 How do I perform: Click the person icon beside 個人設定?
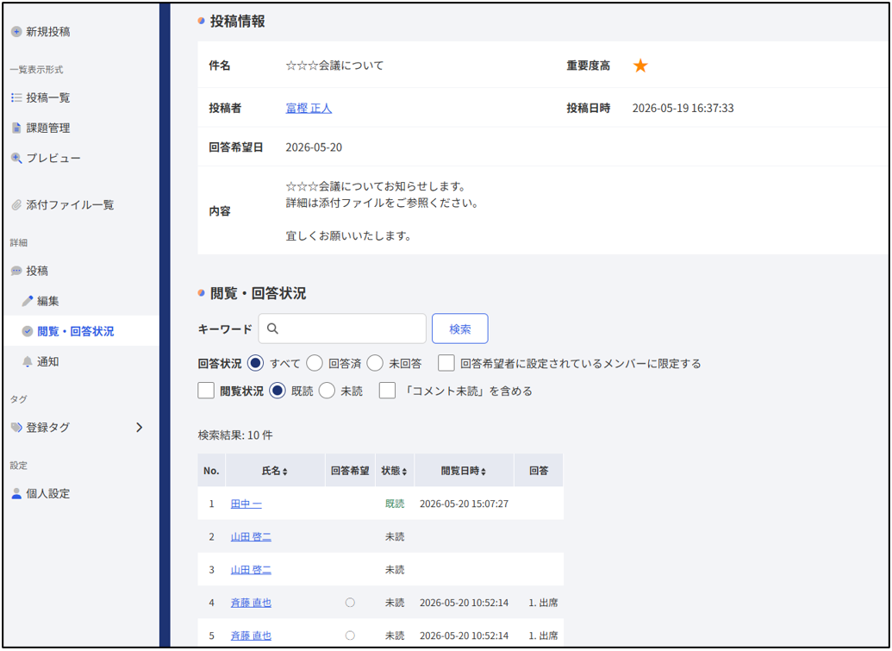pyautogui.click(x=16, y=493)
